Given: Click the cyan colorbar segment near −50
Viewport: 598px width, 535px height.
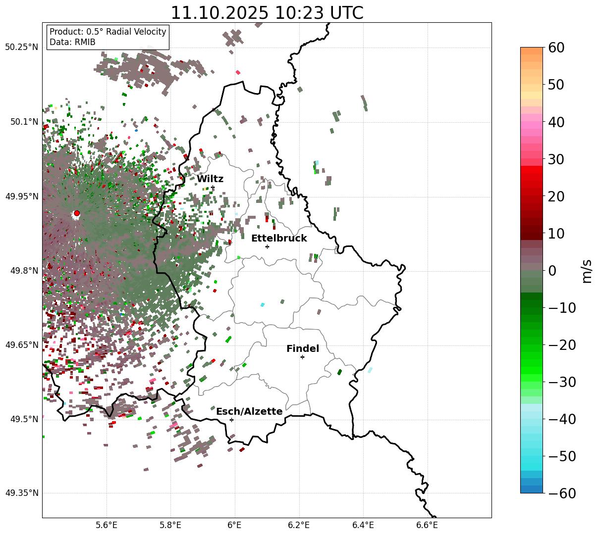Looking at the screenshot, I should coord(532,456).
